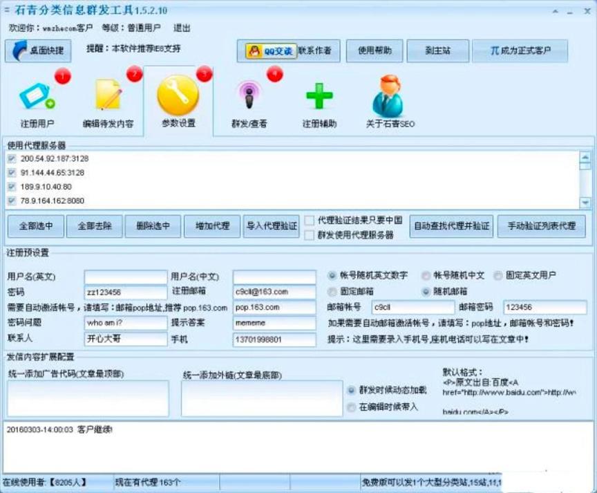Click proxy list scrollbar down arrow
This screenshot has height=493, width=597.
[585, 203]
